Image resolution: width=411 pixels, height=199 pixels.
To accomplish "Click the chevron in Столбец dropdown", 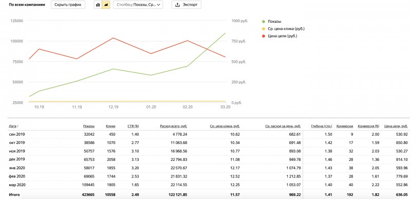I will (x=158, y=5).
